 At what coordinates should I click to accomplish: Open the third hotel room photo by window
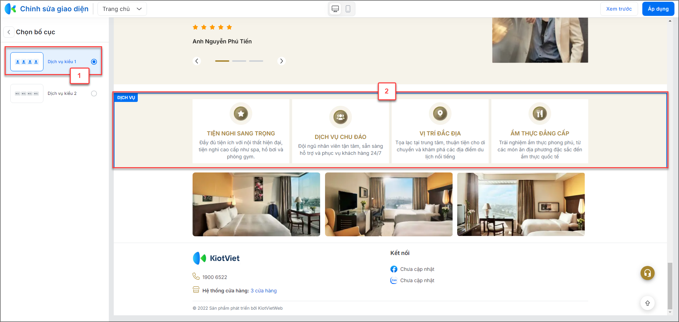(521, 204)
